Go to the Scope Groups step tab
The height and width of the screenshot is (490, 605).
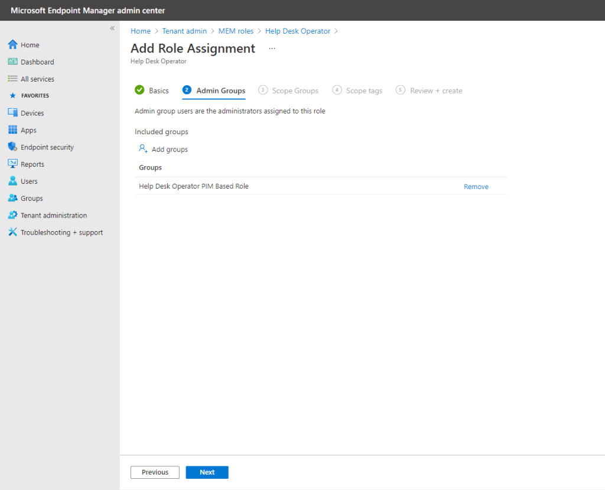(x=288, y=90)
